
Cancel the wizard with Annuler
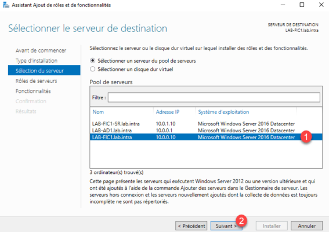pos(306,226)
